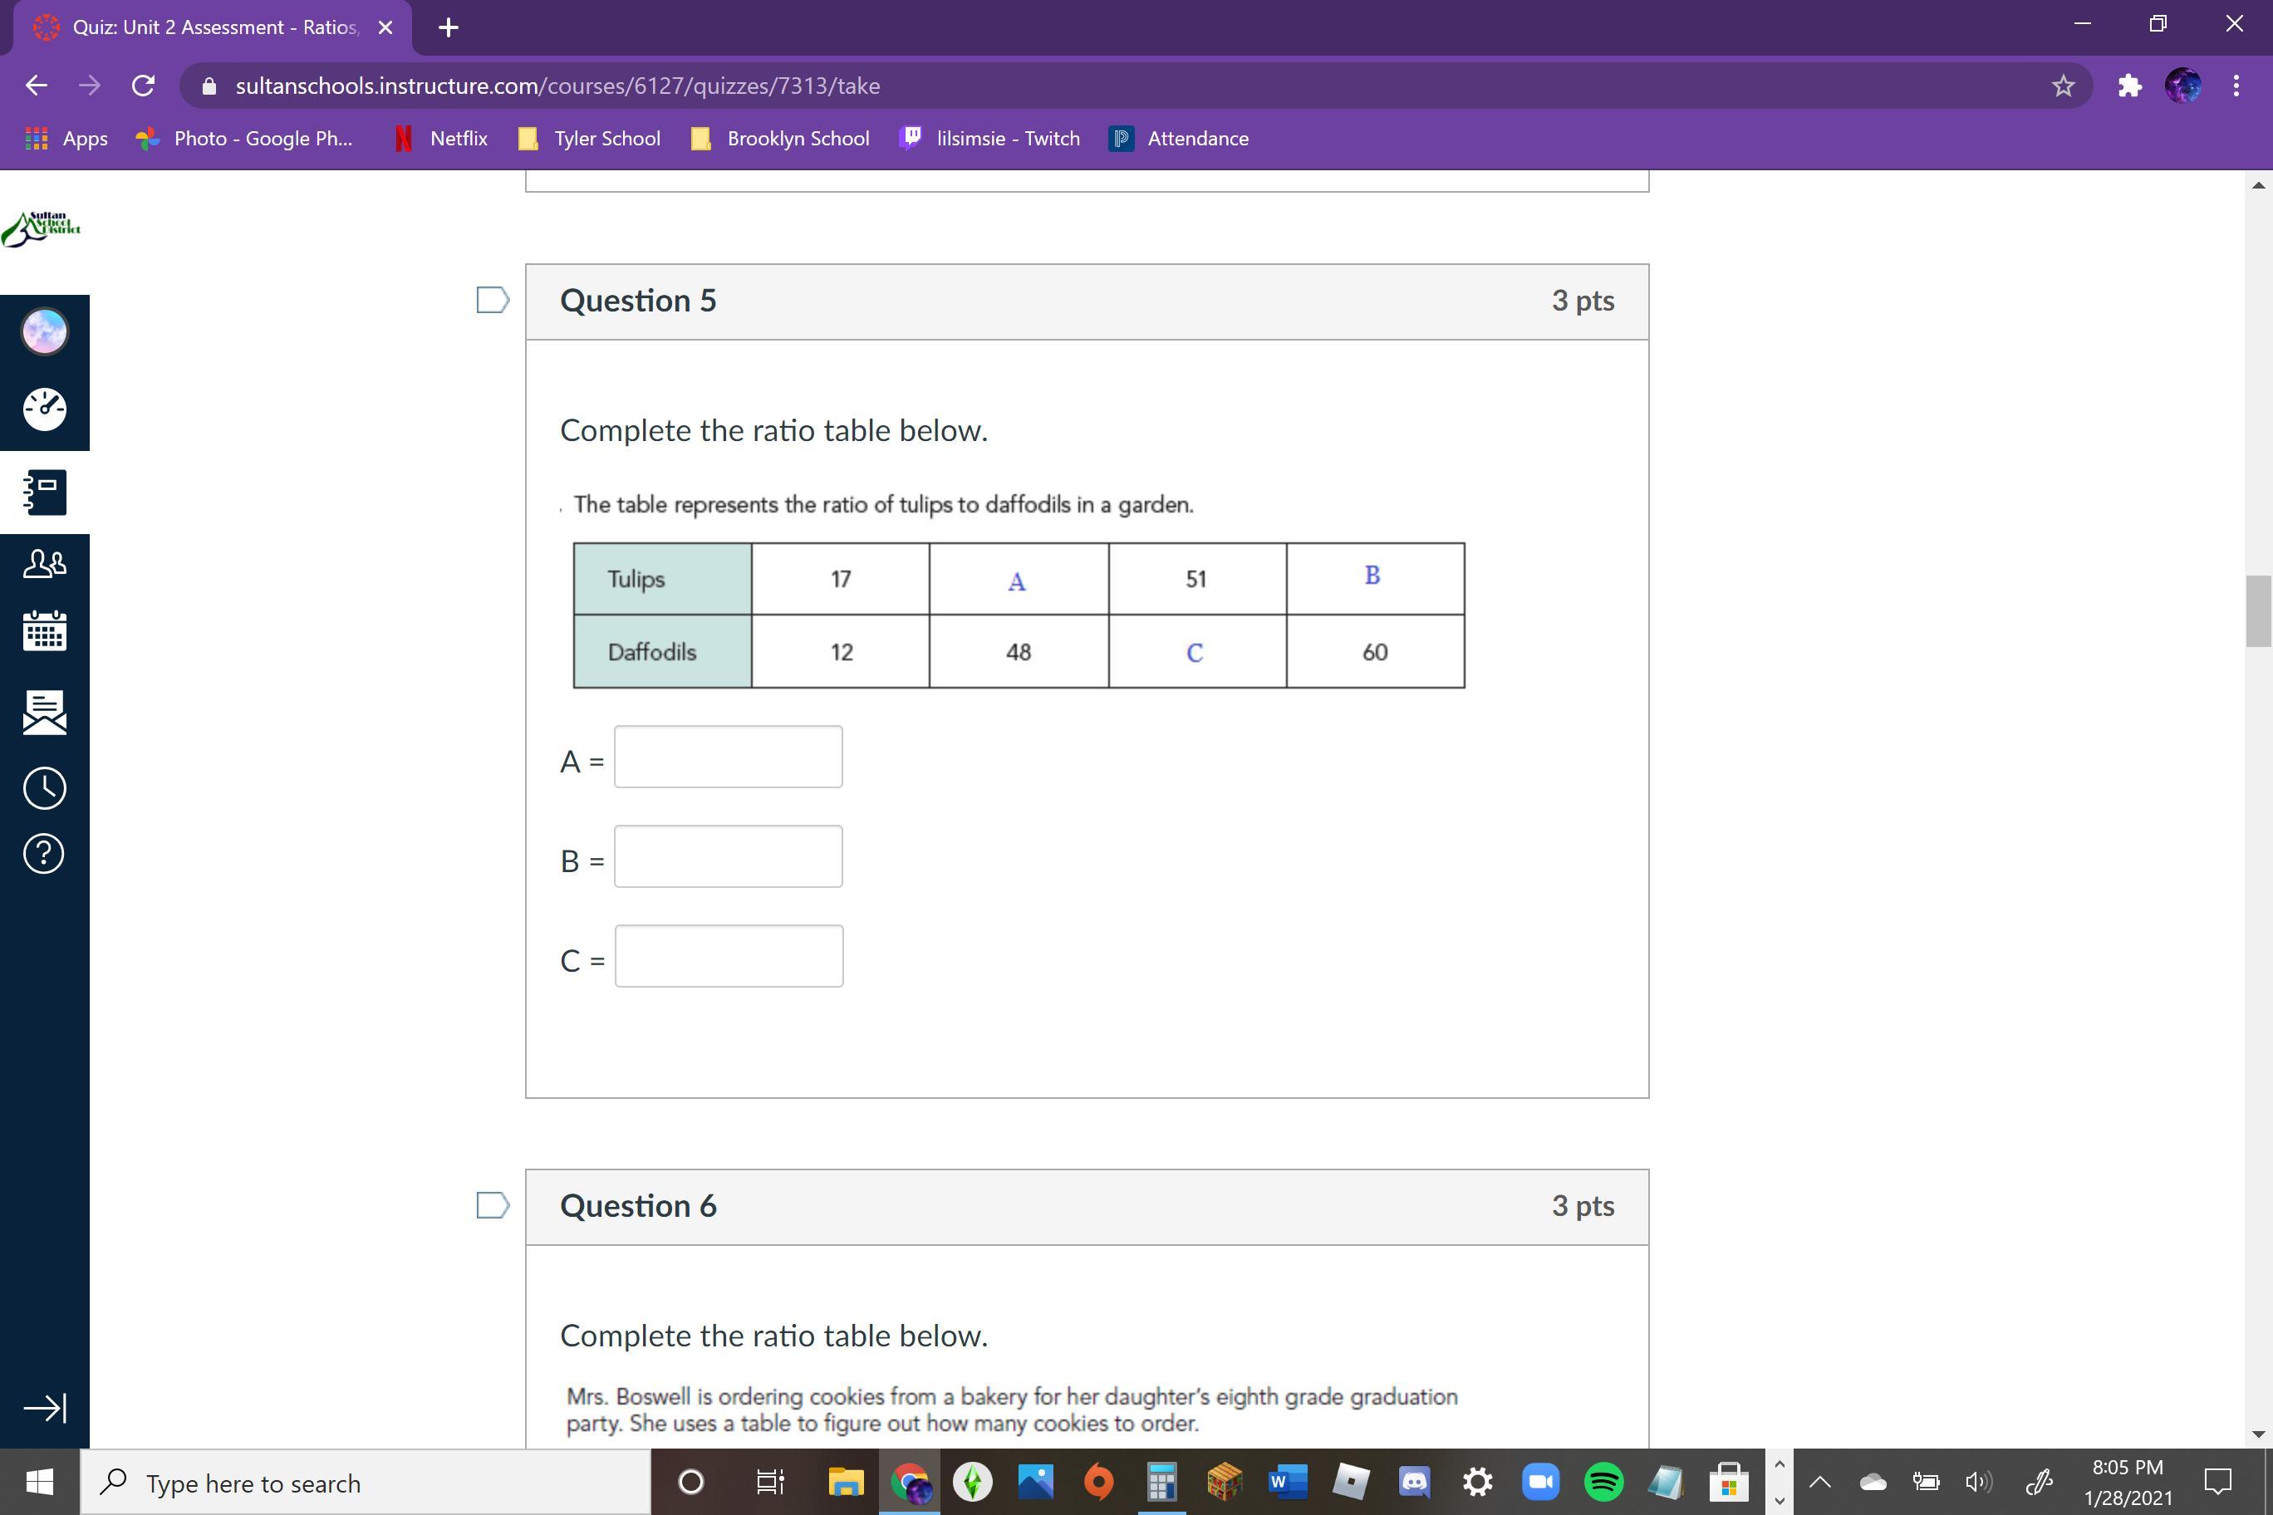
Task: Open the Inbox envelope icon
Action: click(x=45, y=712)
